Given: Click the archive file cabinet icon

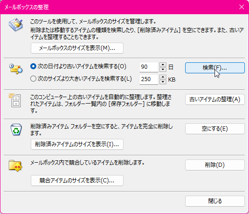Looking at the screenshot, I should coord(15,100).
